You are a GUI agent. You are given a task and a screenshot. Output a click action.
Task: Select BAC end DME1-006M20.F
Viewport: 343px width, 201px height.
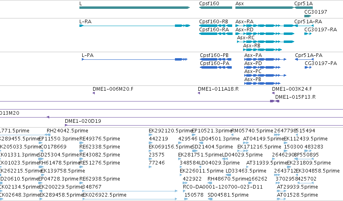point(94,93)
